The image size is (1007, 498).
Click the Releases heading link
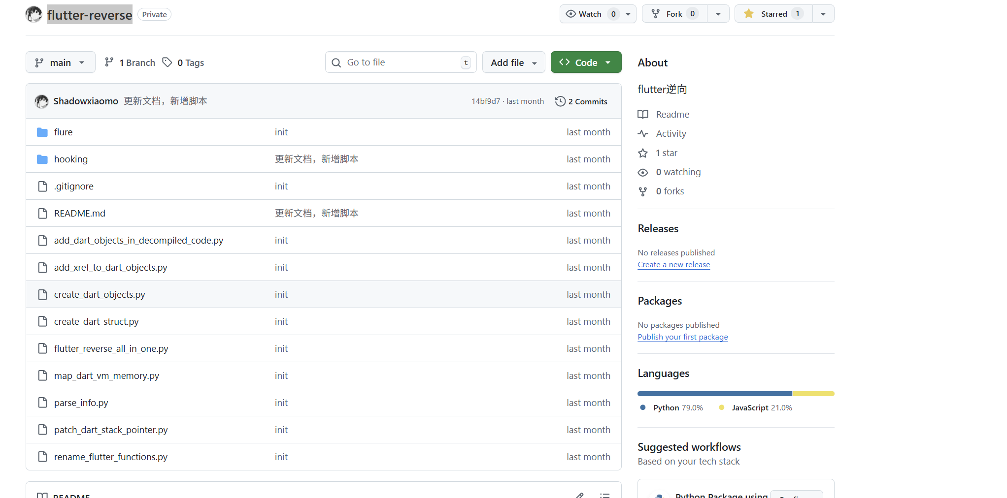tap(658, 229)
